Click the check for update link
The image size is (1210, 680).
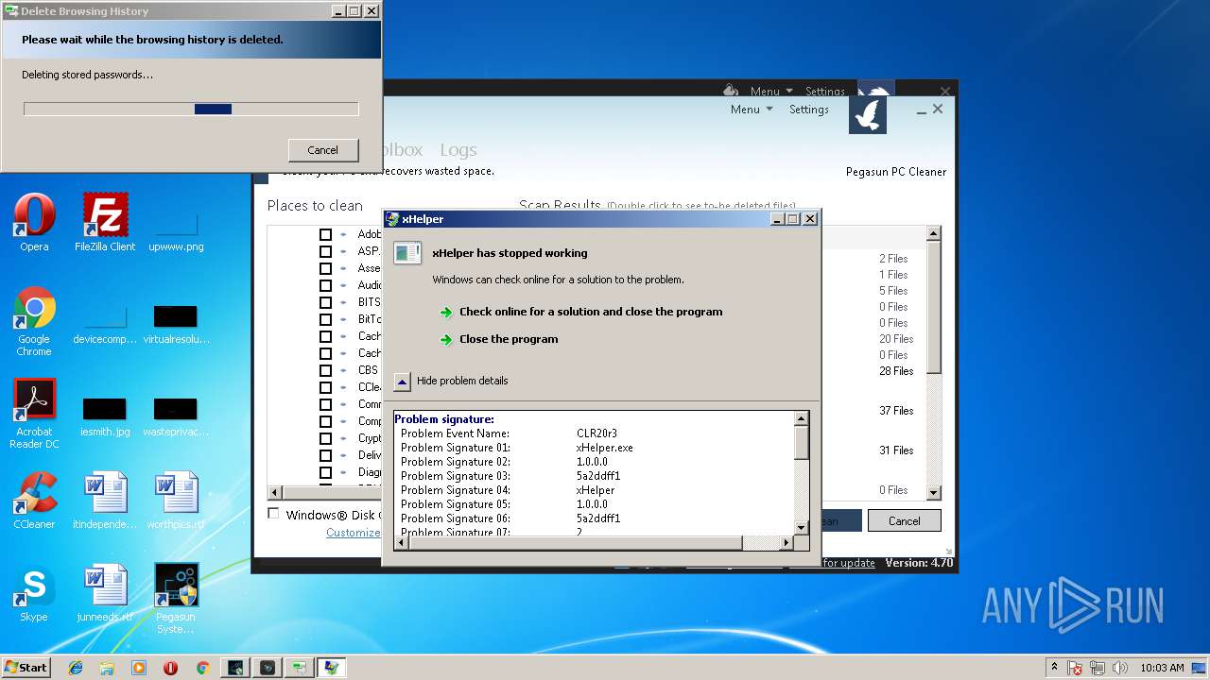click(848, 563)
